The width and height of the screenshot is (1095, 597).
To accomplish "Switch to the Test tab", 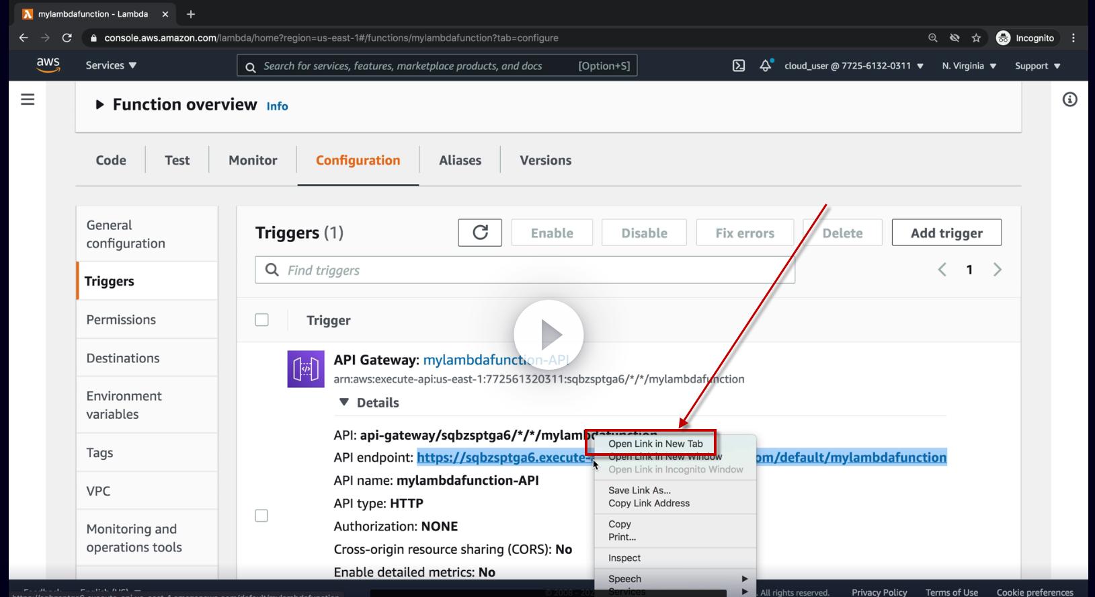I will pyautogui.click(x=177, y=160).
